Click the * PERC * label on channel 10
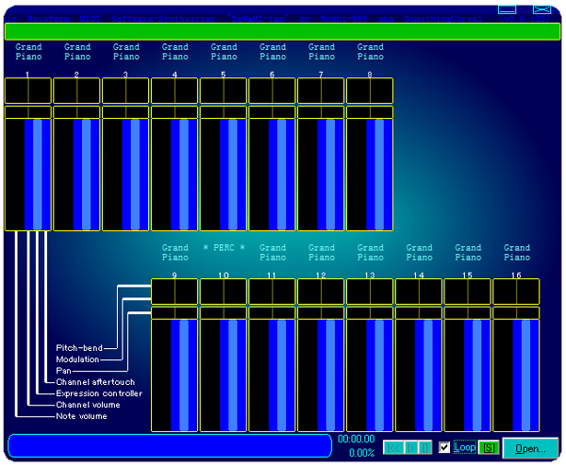Screen dimensions: 566x467 [x=224, y=248]
